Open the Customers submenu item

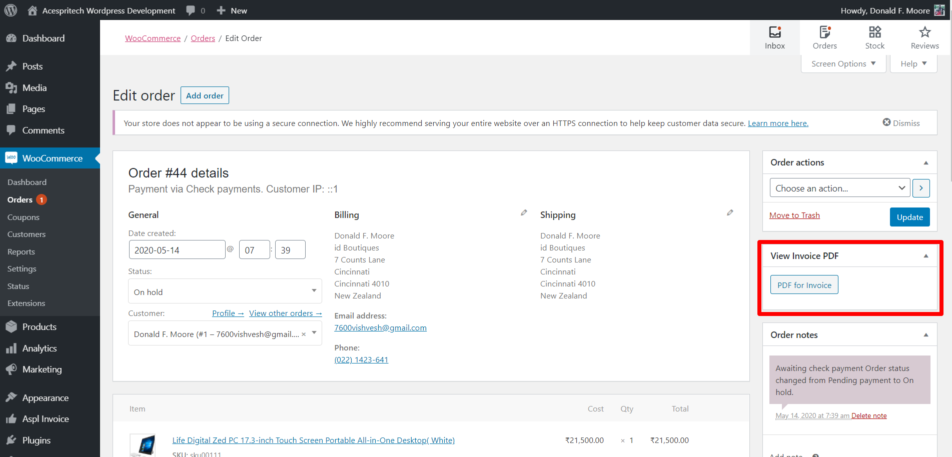27,234
